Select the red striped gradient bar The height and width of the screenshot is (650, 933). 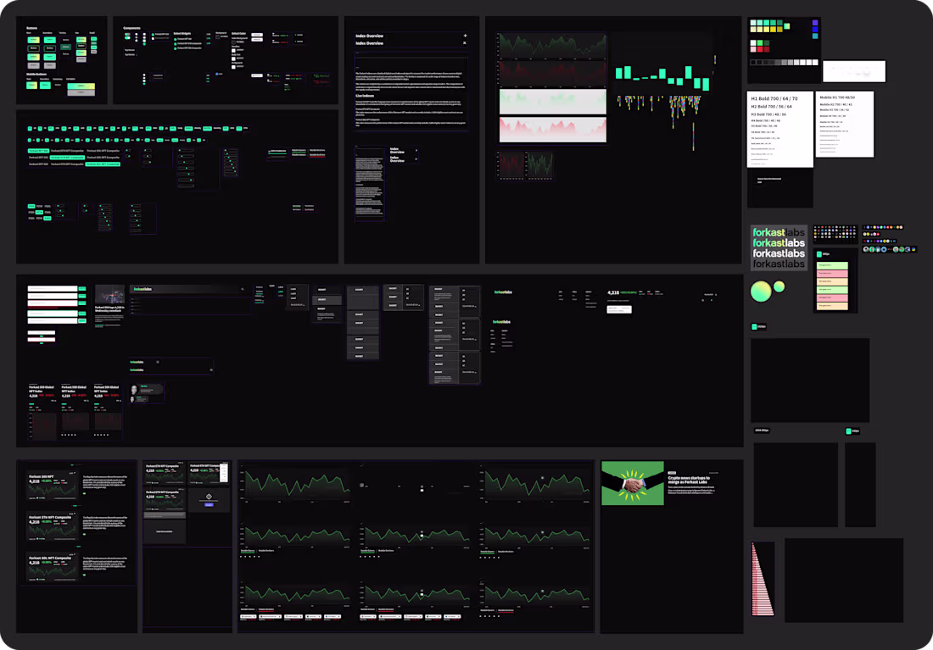[x=763, y=579]
